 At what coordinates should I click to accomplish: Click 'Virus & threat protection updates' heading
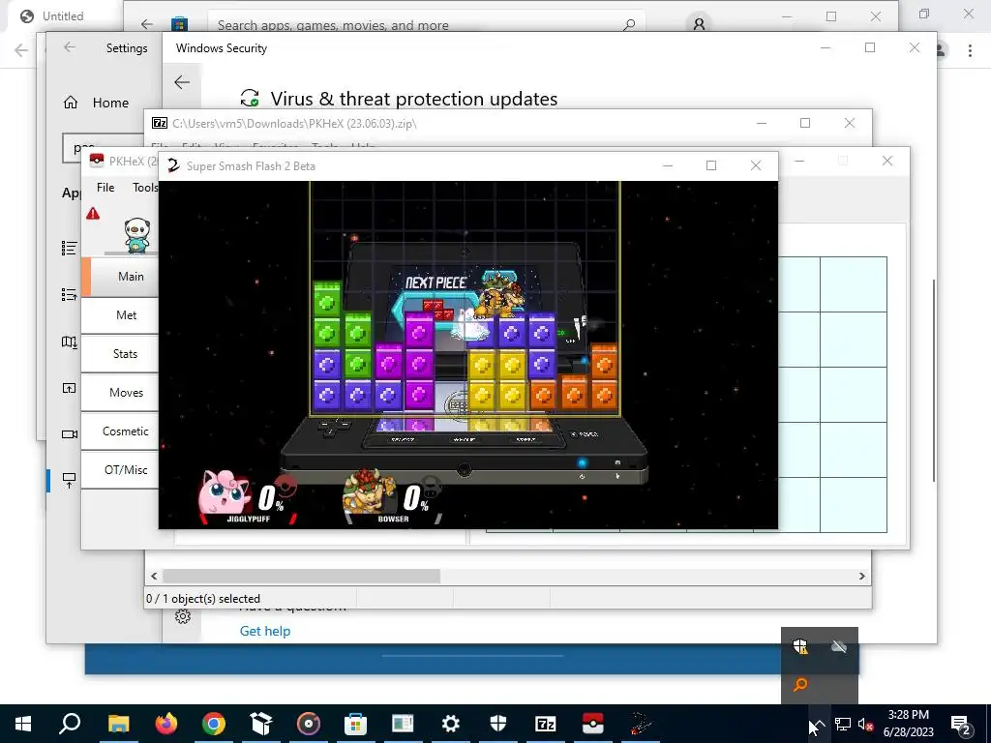point(414,99)
